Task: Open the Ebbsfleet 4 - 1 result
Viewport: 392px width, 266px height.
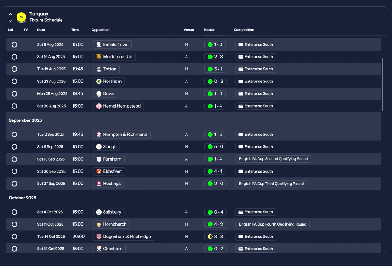Action: 215,171
